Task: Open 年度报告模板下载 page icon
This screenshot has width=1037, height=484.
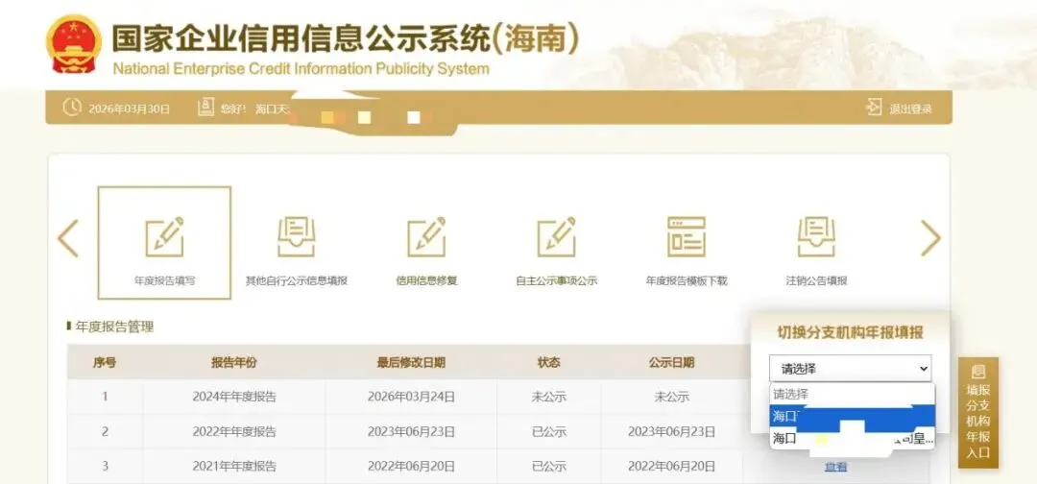Action: click(687, 236)
